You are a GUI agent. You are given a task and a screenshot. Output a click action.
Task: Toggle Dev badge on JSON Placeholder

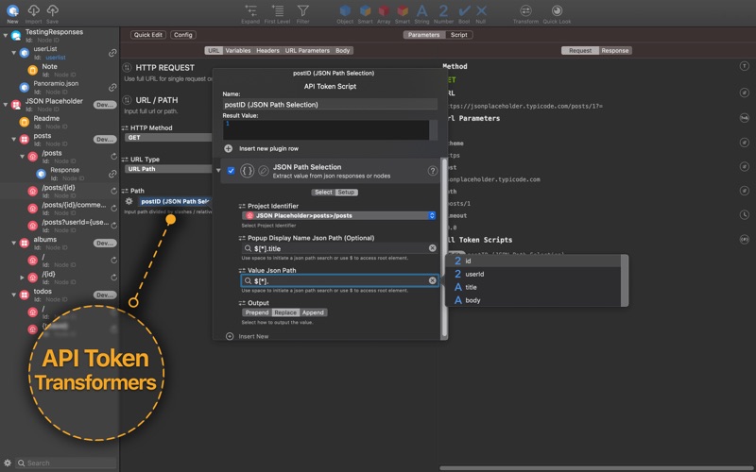pos(105,105)
